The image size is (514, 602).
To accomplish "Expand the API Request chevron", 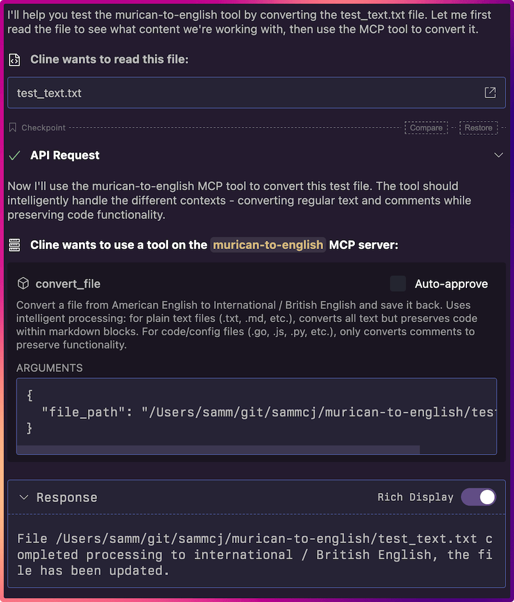I will coord(498,155).
